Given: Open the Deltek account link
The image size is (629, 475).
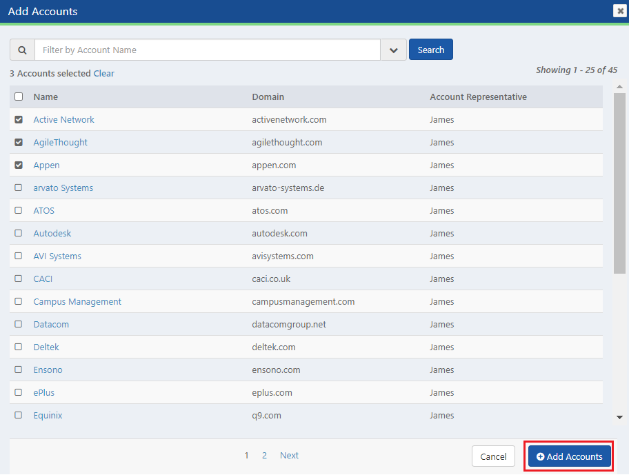Looking at the screenshot, I should 46,347.
